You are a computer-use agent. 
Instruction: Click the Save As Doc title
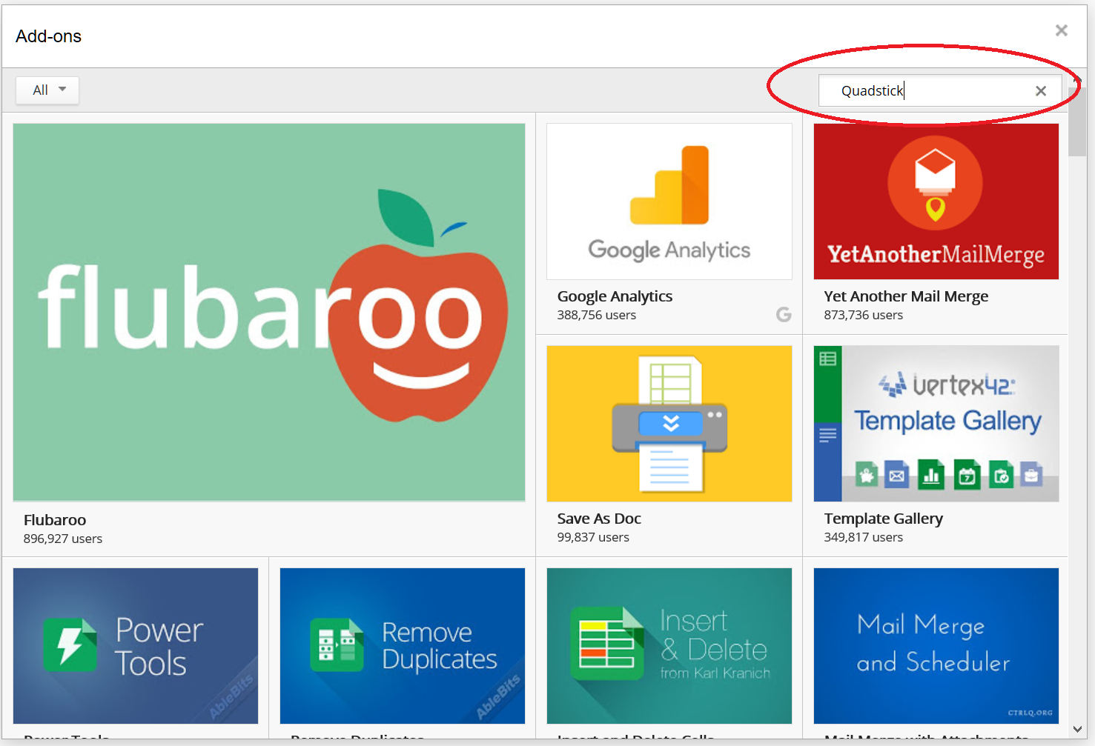click(599, 519)
